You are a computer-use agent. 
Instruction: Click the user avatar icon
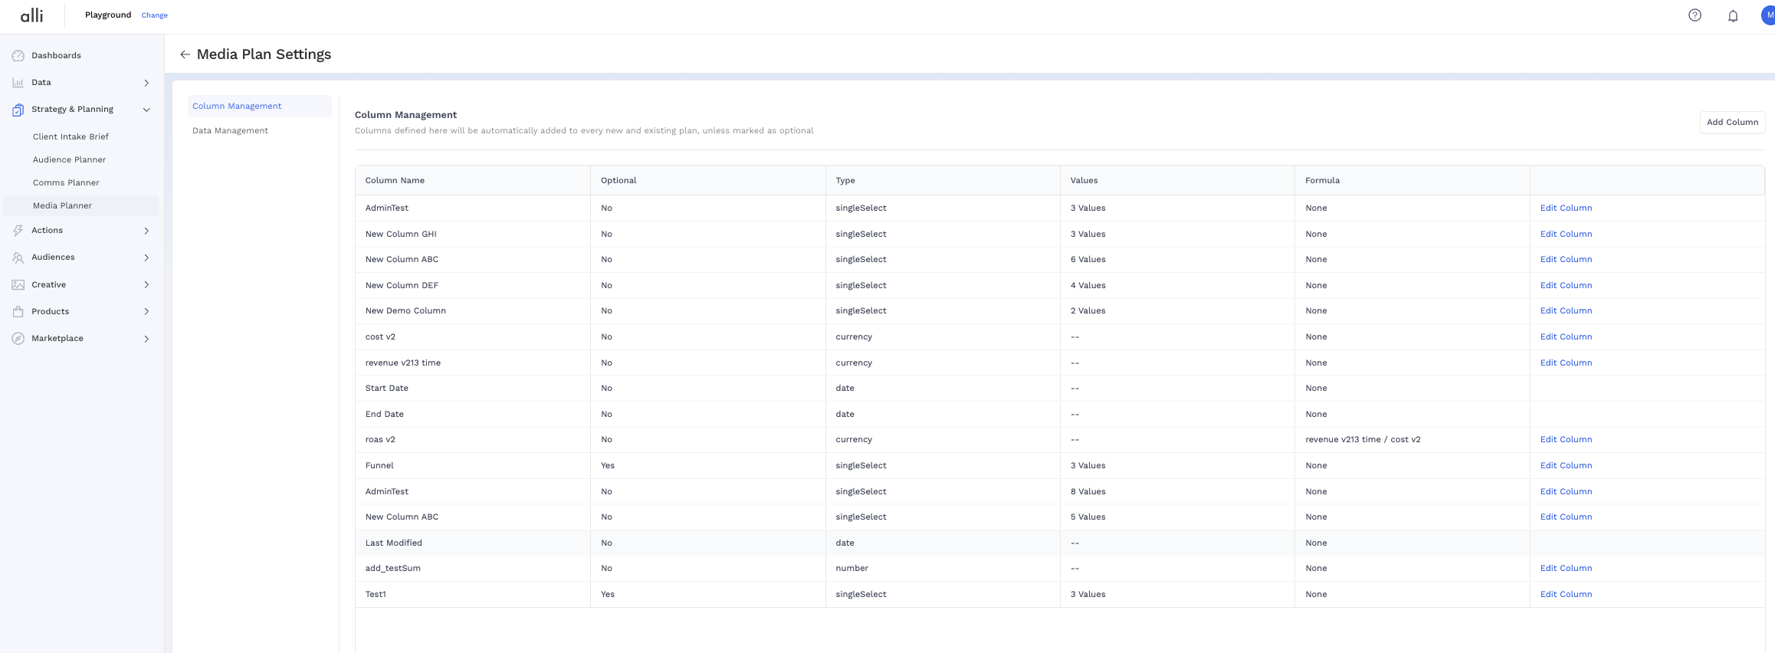[x=1768, y=15]
